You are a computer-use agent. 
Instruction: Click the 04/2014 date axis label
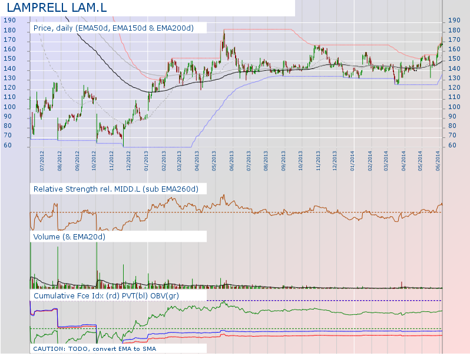pyautogui.click(x=403, y=161)
